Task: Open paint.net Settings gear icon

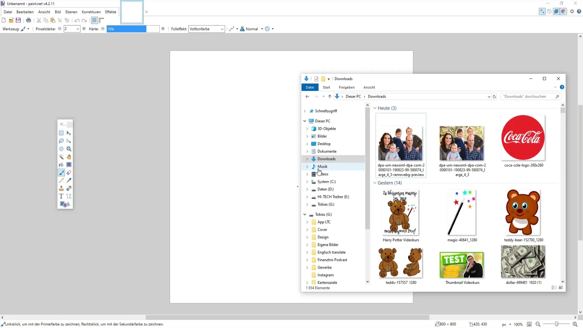Action: pyautogui.click(x=572, y=12)
